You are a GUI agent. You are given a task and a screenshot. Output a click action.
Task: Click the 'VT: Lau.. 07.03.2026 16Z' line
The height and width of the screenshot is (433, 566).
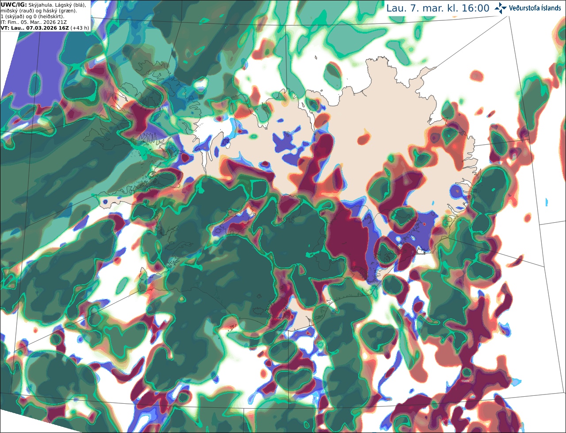(x=45, y=27)
